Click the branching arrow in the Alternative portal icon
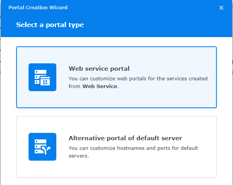This screenshot has height=185, width=233. (48, 149)
